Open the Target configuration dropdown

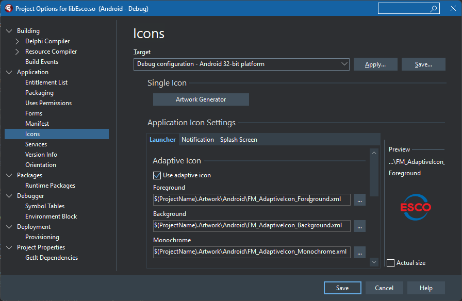coord(241,64)
